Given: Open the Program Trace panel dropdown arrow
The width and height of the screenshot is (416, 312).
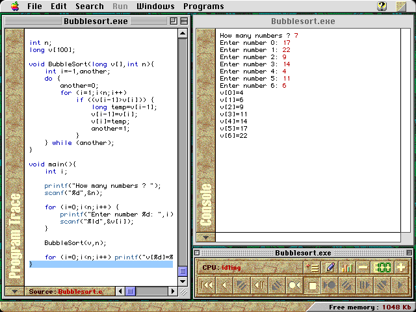Looking at the screenshot, I should tap(14, 291).
